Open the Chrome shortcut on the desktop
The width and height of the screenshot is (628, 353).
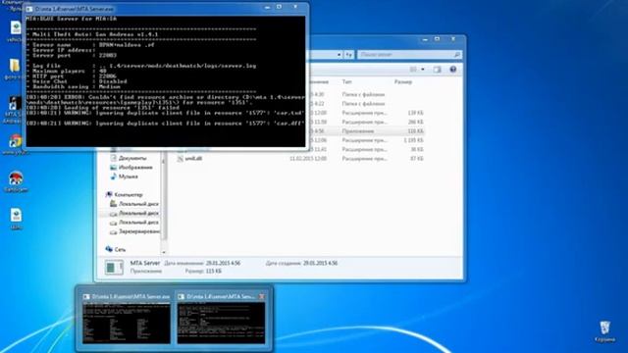(16, 141)
